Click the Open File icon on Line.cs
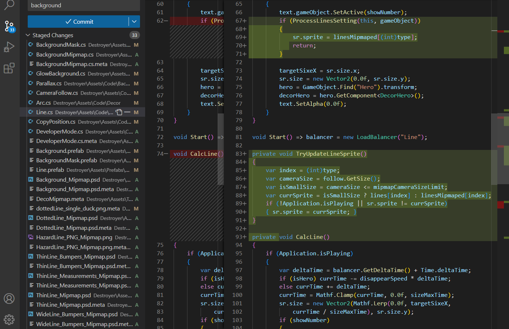 tap(119, 112)
